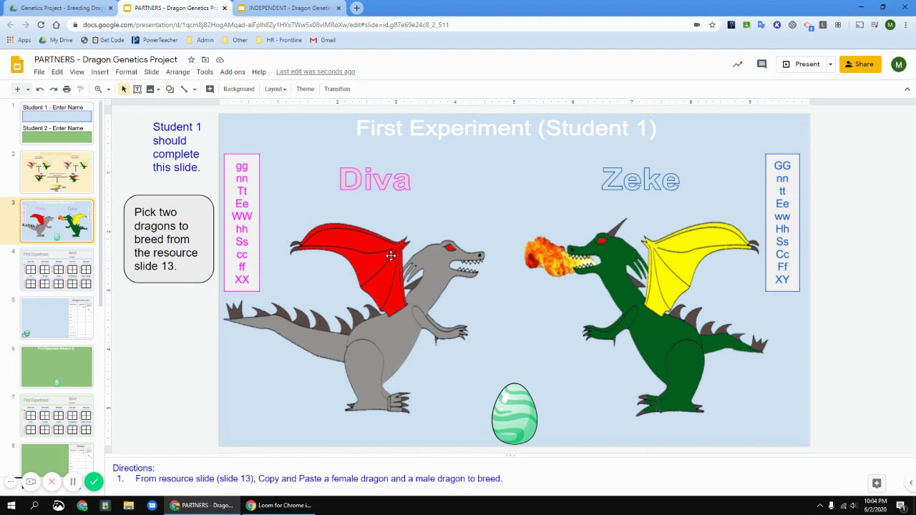The height and width of the screenshot is (515, 916).
Task: Switch to the Genetics Project Breeding Dragons tab
Action: click(x=61, y=8)
